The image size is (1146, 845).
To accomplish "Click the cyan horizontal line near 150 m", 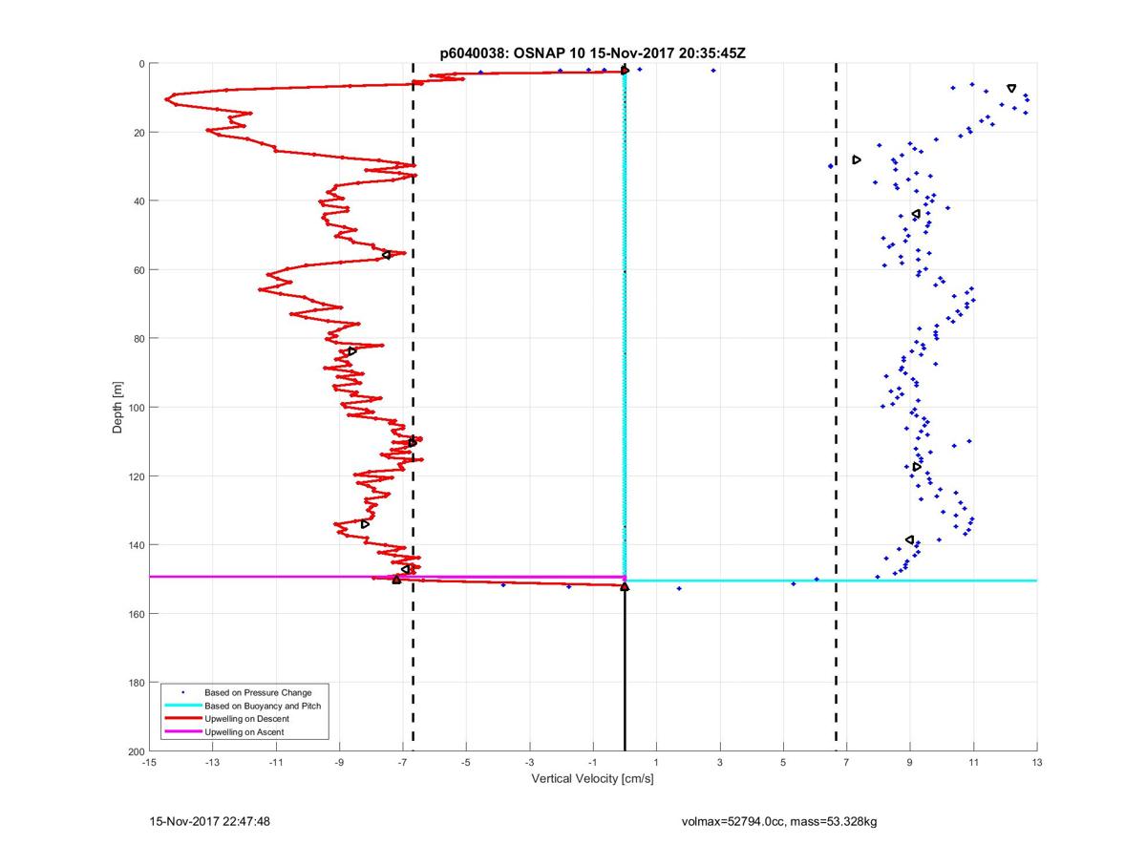I will click(x=831, y=581).
